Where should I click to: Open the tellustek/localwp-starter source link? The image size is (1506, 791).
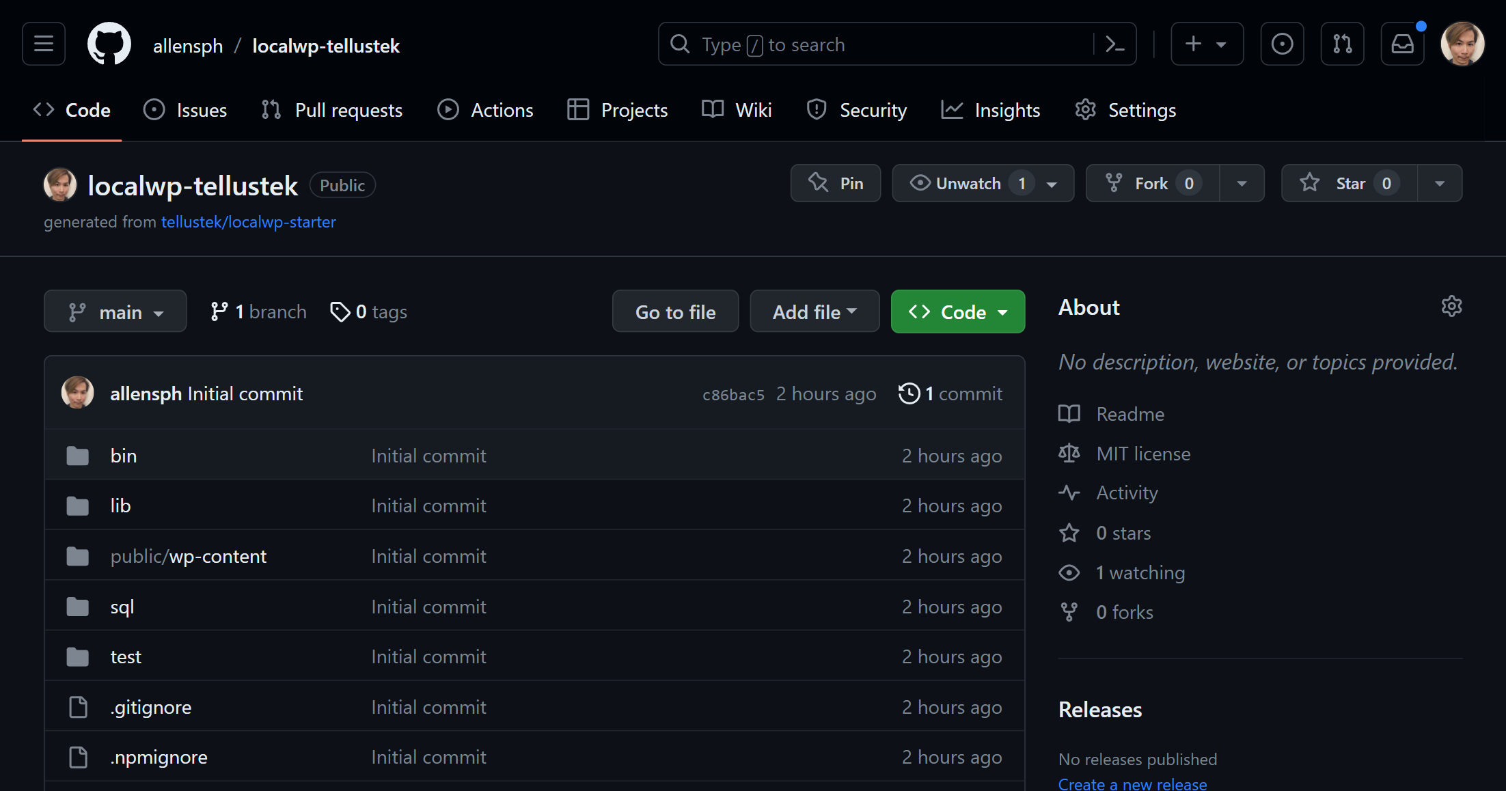pyautogui.click(x=248, y=222)
